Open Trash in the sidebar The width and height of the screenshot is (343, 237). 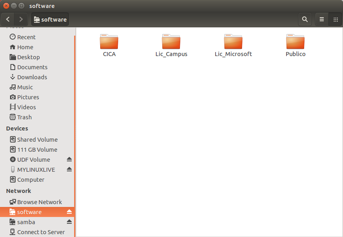37,117
